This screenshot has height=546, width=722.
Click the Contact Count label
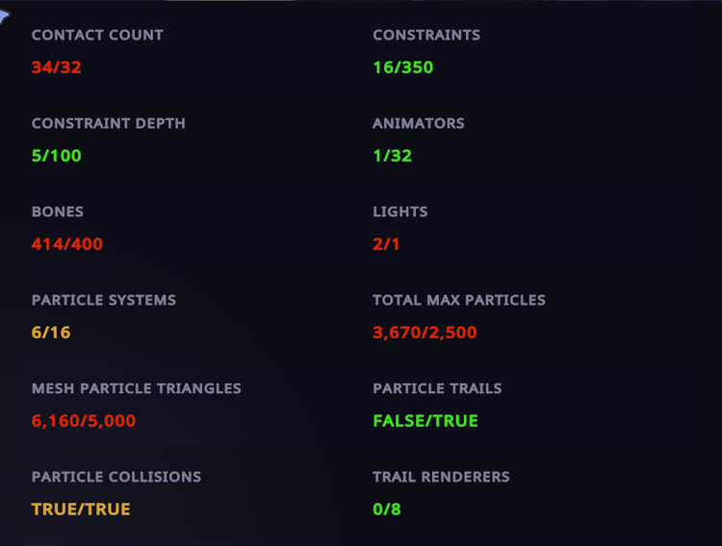point(97,35)
